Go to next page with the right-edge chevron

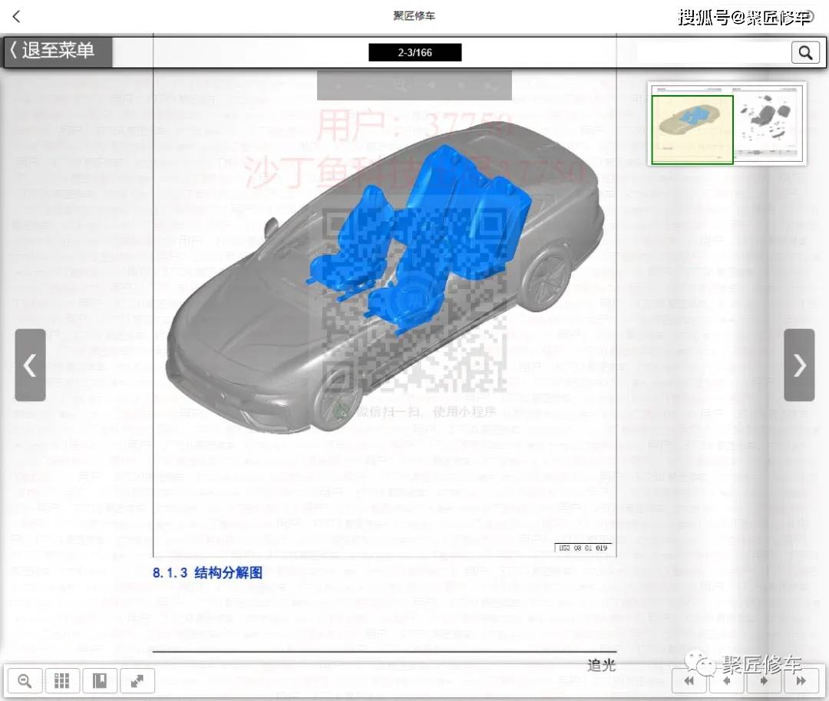click(799, 365)
